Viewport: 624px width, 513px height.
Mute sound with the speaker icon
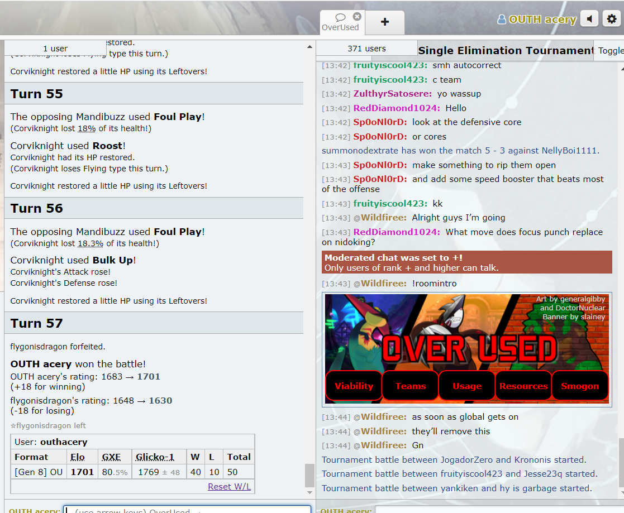point(589,19)
